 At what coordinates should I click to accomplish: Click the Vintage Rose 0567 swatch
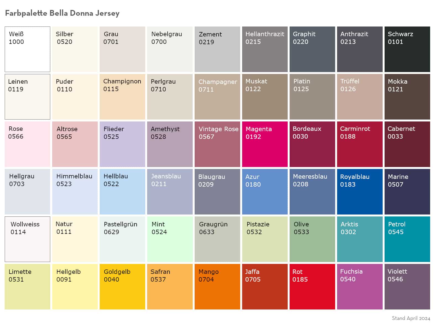(x=217, y=144)
